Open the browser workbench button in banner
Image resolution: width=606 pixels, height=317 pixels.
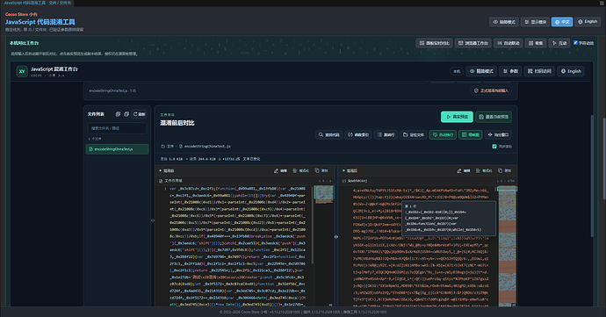pyautogui.click(x=473, y=43)
